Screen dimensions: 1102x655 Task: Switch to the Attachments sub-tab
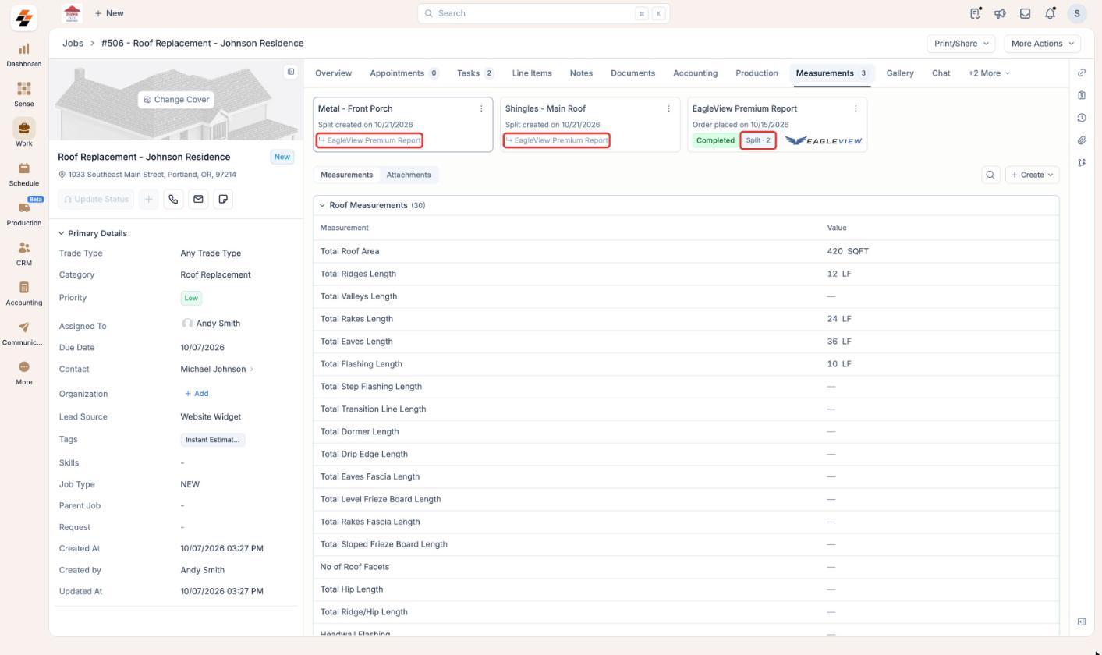click(x=409, y=175)
